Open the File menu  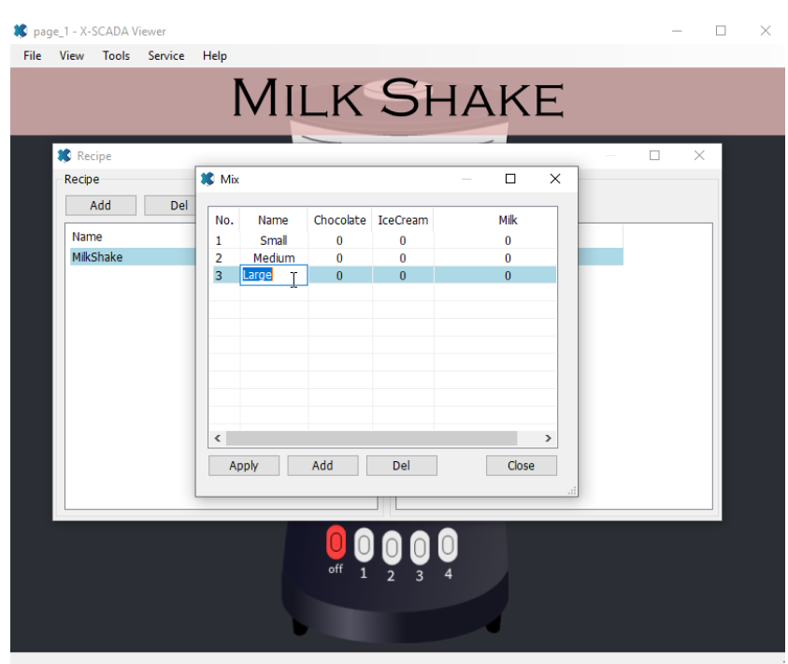32,56
